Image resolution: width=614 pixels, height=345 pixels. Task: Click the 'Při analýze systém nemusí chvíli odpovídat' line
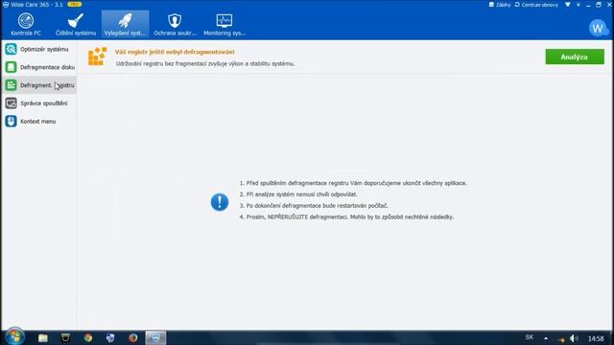(x=298, y=194)
